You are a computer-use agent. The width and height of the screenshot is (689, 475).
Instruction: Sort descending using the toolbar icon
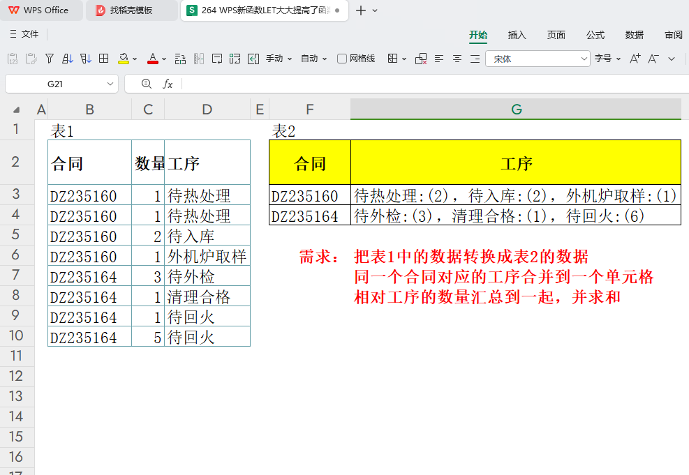pos(86,59)
